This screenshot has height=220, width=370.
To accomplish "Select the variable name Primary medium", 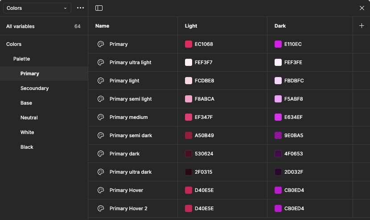I will 128,117.
